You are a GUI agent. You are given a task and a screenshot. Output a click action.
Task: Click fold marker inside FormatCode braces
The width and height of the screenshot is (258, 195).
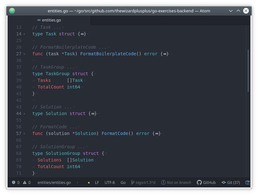[x=157, y=134]
